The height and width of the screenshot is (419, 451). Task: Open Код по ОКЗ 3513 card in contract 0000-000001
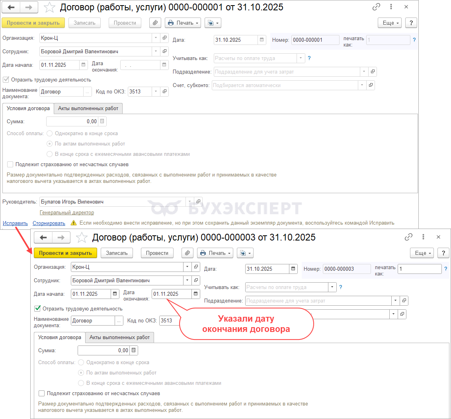pos(164,91)
